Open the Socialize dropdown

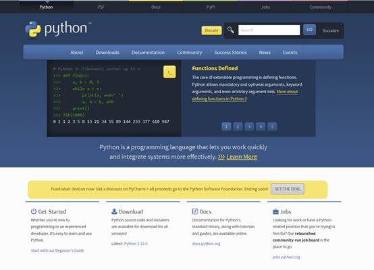[x=331, y=30]
